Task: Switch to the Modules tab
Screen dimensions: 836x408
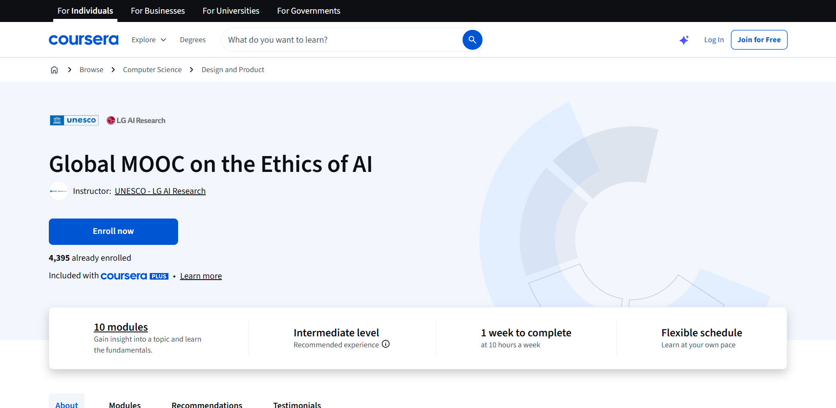Action: 125,404
